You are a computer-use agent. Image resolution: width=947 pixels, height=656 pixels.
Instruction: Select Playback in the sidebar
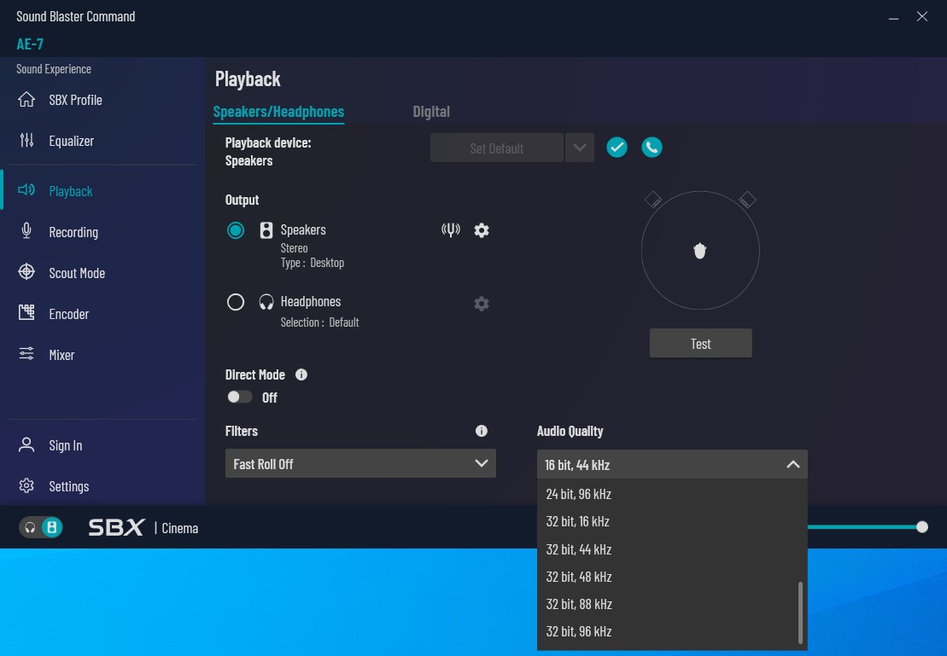coord(71,191)
